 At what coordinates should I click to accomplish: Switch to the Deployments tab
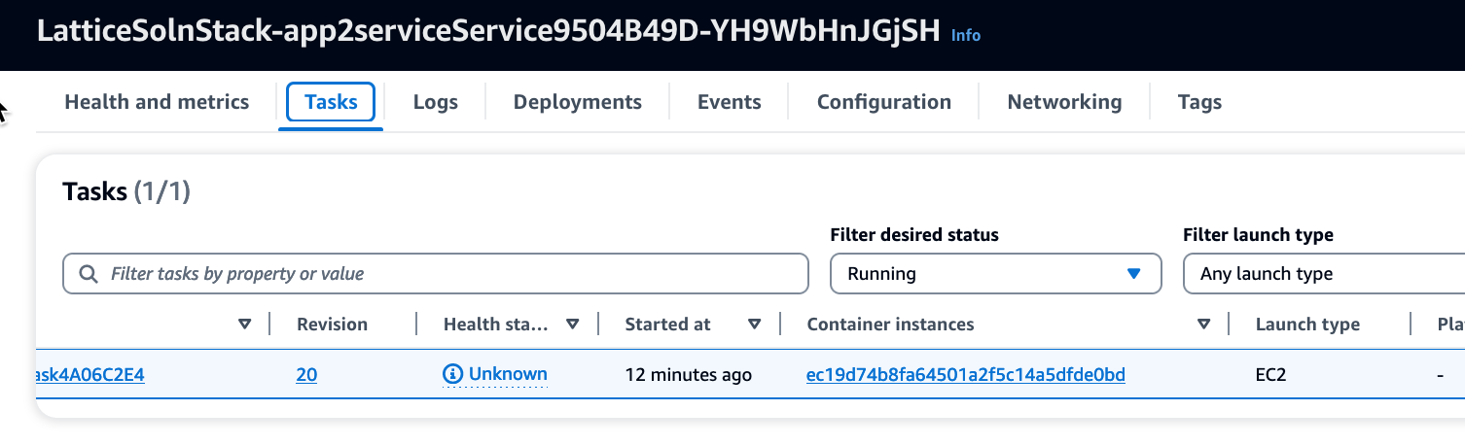[578, 102]
